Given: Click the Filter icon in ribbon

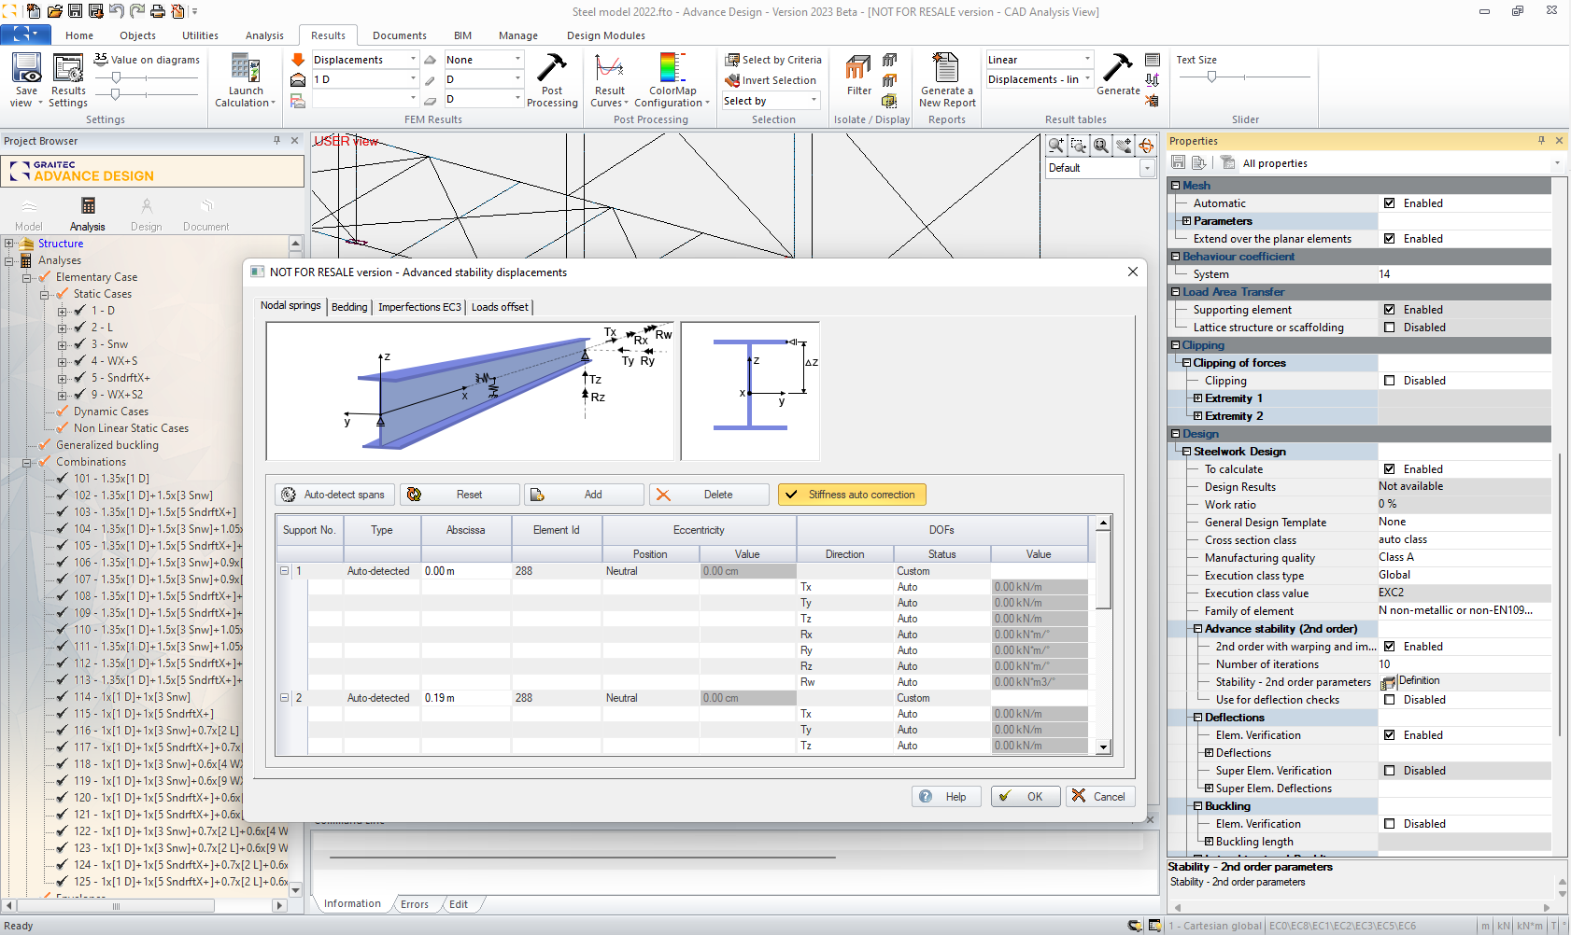Looking at the screenshot, I should click(858, 68).
